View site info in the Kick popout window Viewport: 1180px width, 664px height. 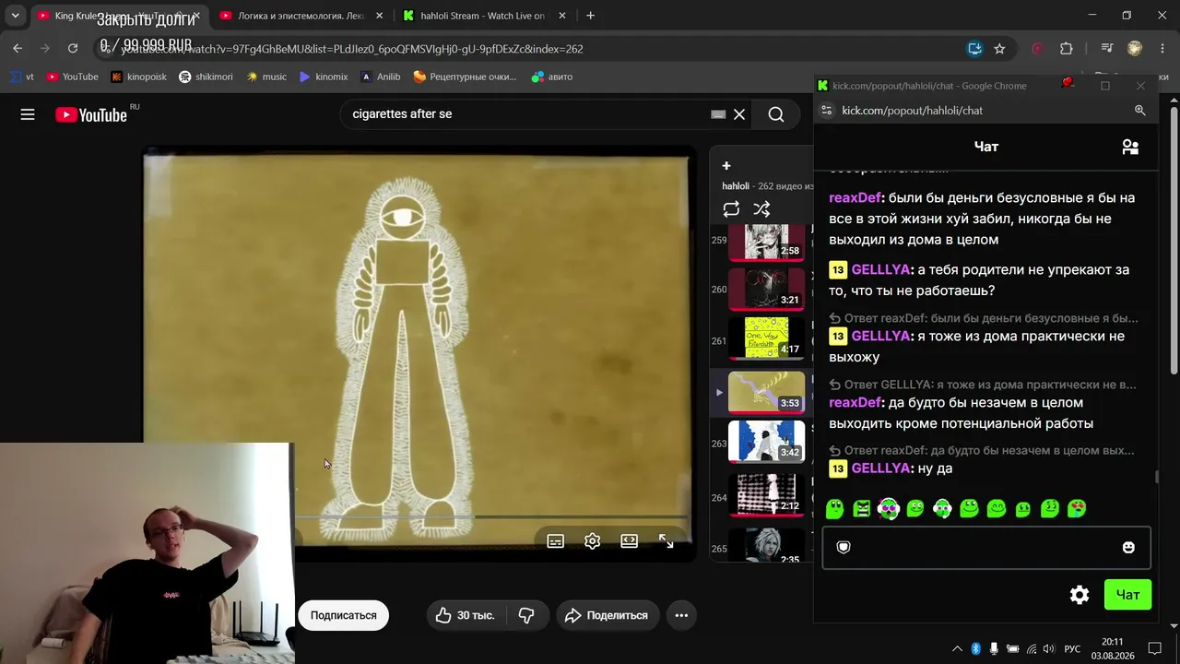827,111
